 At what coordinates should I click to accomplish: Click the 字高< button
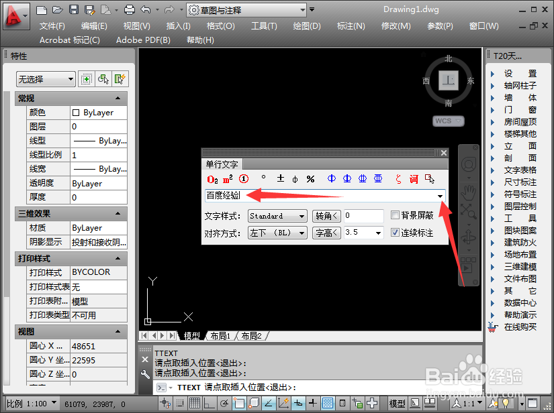326,233
